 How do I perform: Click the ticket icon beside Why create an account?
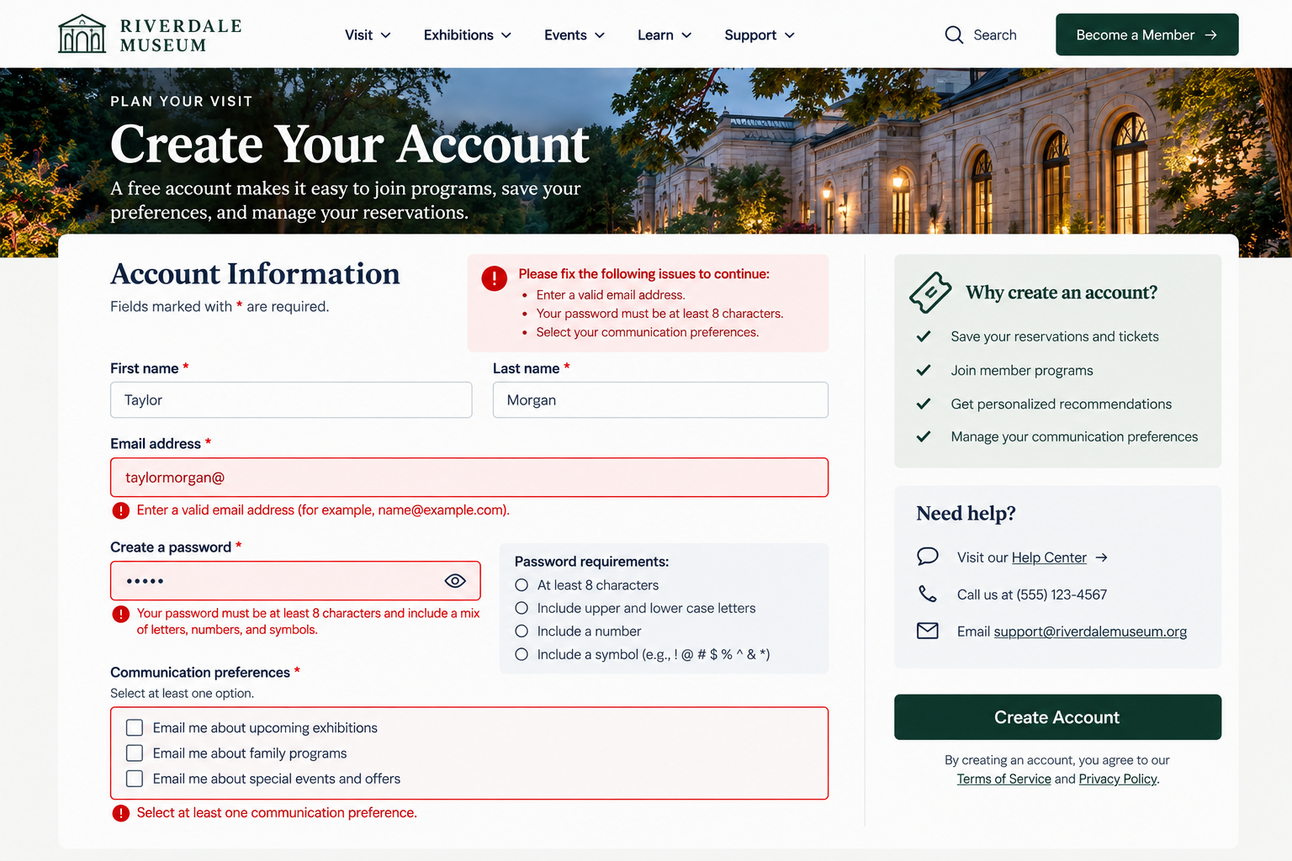point(930,293)
